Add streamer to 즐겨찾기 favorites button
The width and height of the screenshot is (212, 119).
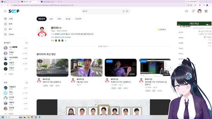point(162,29)
